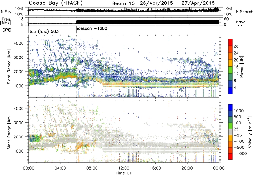Click the date range '26/Apr/2015 - 27/Apr/2015'
This screenshot has height=175, width=253.
coord(177,3)
